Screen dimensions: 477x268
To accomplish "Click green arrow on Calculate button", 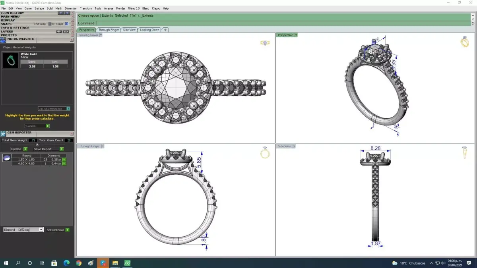I will 48,126.
